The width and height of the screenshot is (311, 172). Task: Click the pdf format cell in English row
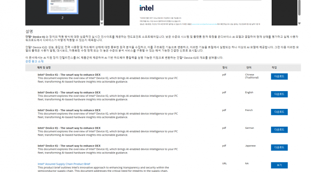click(x=224, y=92)
